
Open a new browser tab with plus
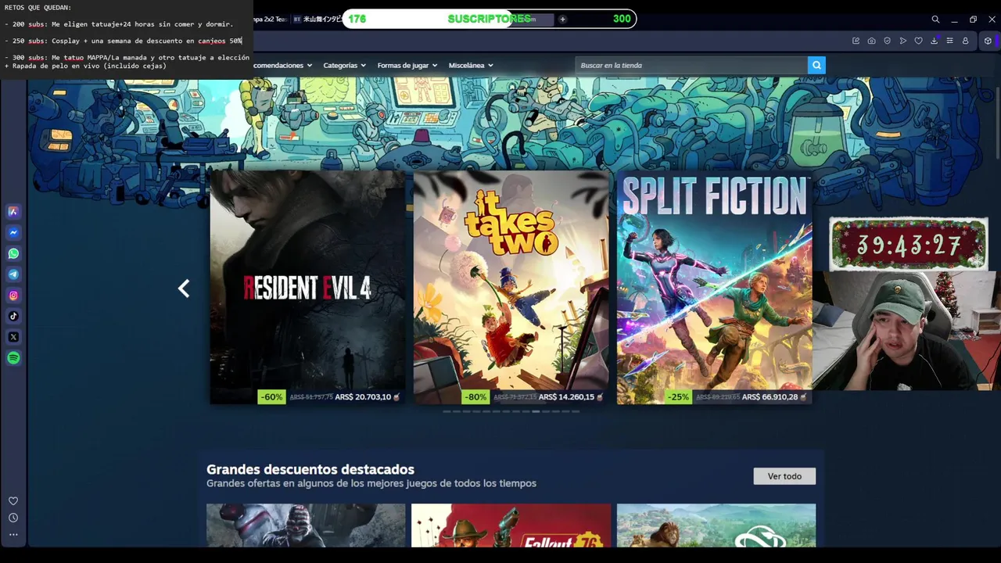(562, 19)
